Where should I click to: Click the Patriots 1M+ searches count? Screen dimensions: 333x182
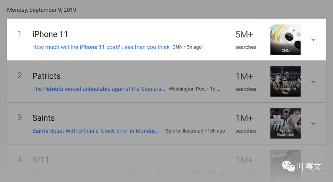coord(246,81)
